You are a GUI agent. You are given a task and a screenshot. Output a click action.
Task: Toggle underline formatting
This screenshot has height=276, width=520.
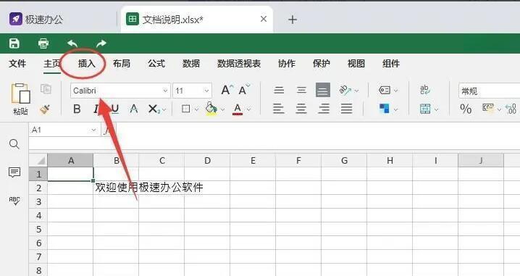(x=114, y=109)
